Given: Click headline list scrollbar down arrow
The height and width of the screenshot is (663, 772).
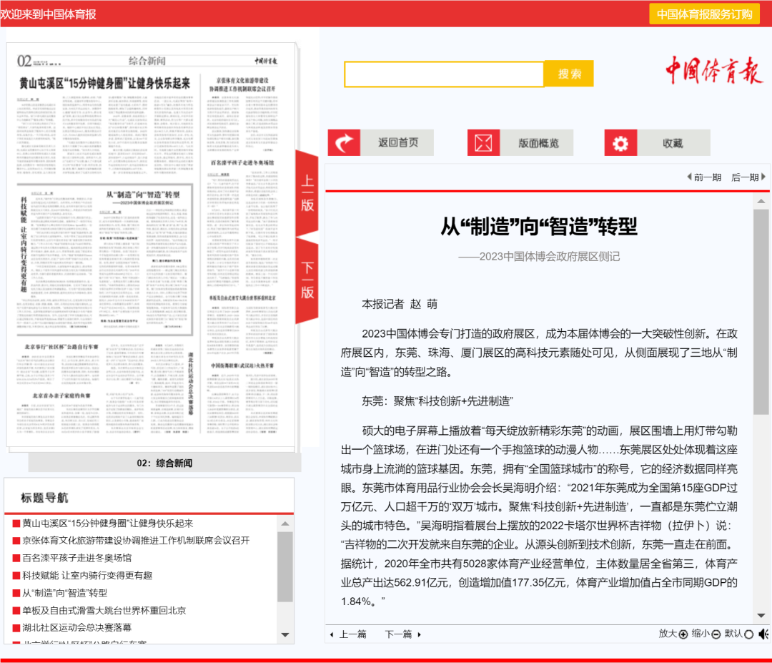Looking at the screenshot, I should click(285, 635).
